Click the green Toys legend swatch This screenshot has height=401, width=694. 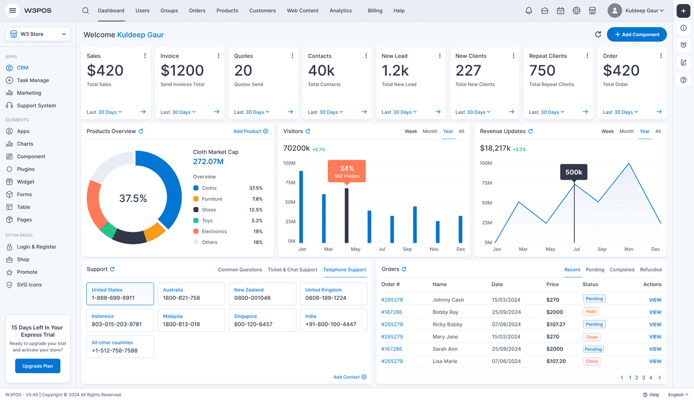tap(196, 221)
